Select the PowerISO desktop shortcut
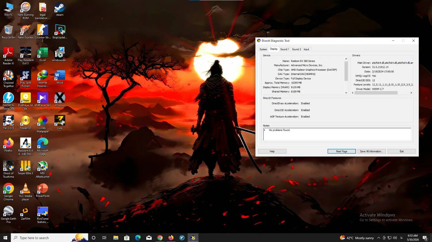Screen dimensions: 432x242 coord(25,123)
